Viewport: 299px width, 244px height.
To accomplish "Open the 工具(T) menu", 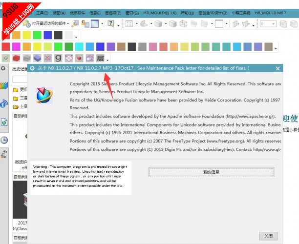I will (42, 13).
